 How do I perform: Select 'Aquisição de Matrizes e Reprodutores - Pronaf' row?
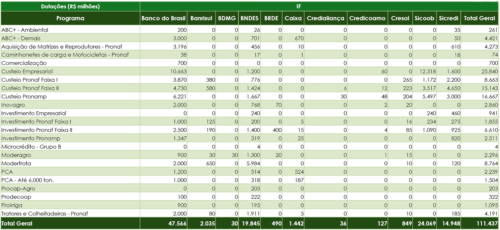tap(250, 47)
